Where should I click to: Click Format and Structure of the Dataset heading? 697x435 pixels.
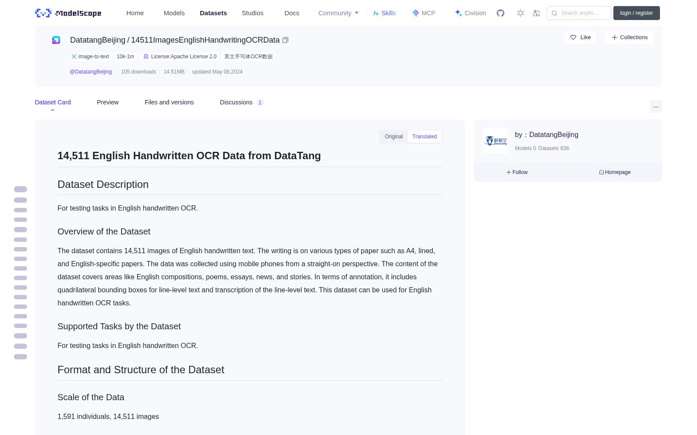[141, 370]
